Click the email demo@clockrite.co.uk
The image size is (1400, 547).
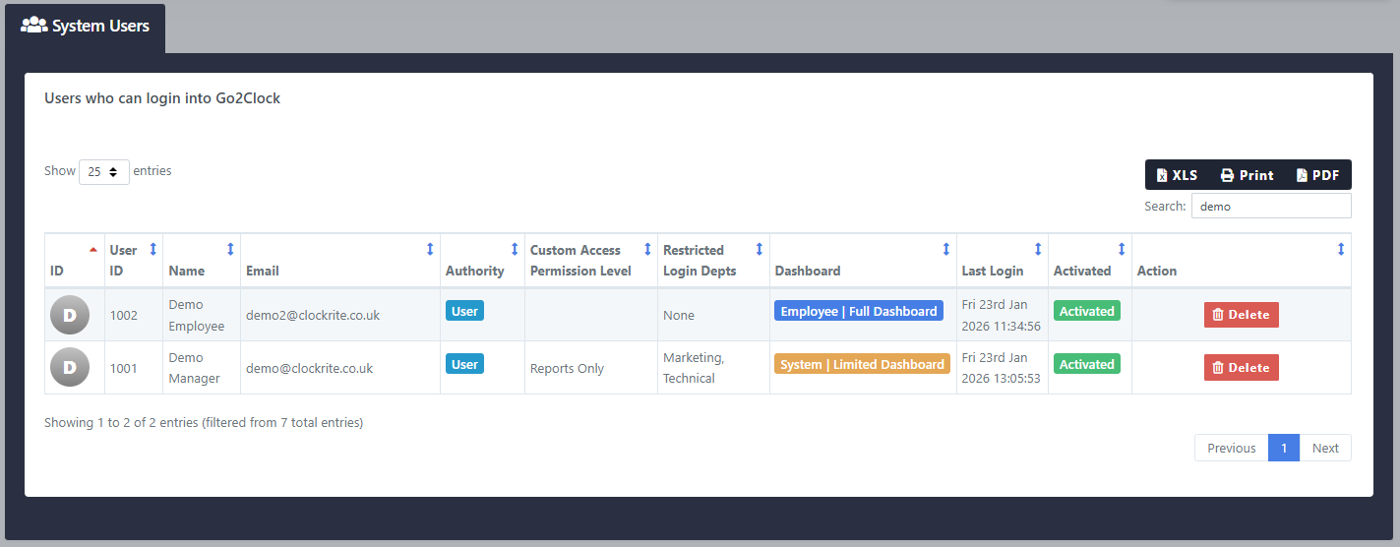click(310, 369)
